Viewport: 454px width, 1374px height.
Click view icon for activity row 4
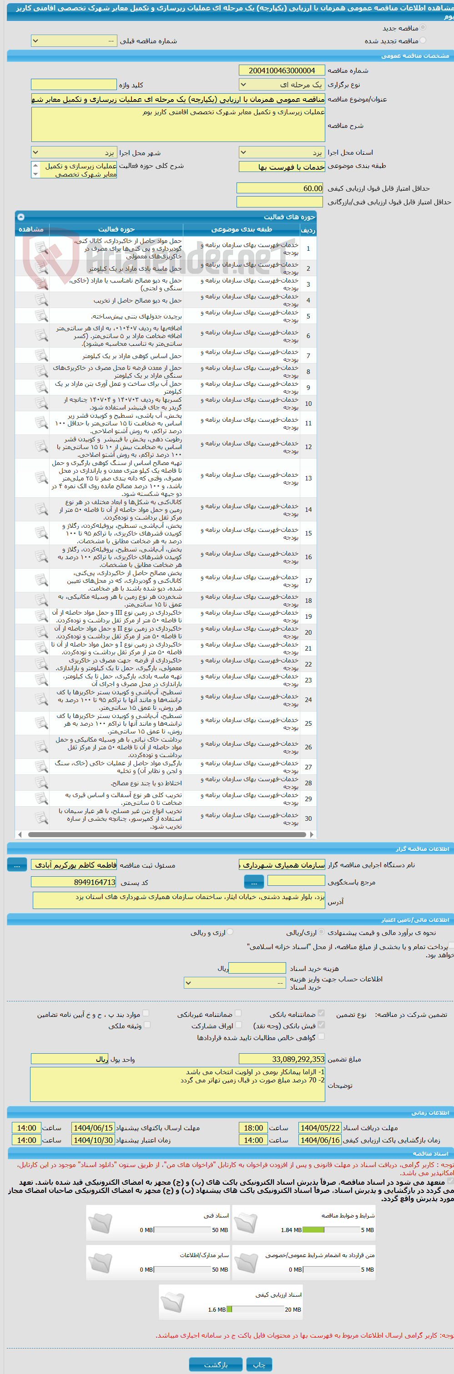pos(41,300)
